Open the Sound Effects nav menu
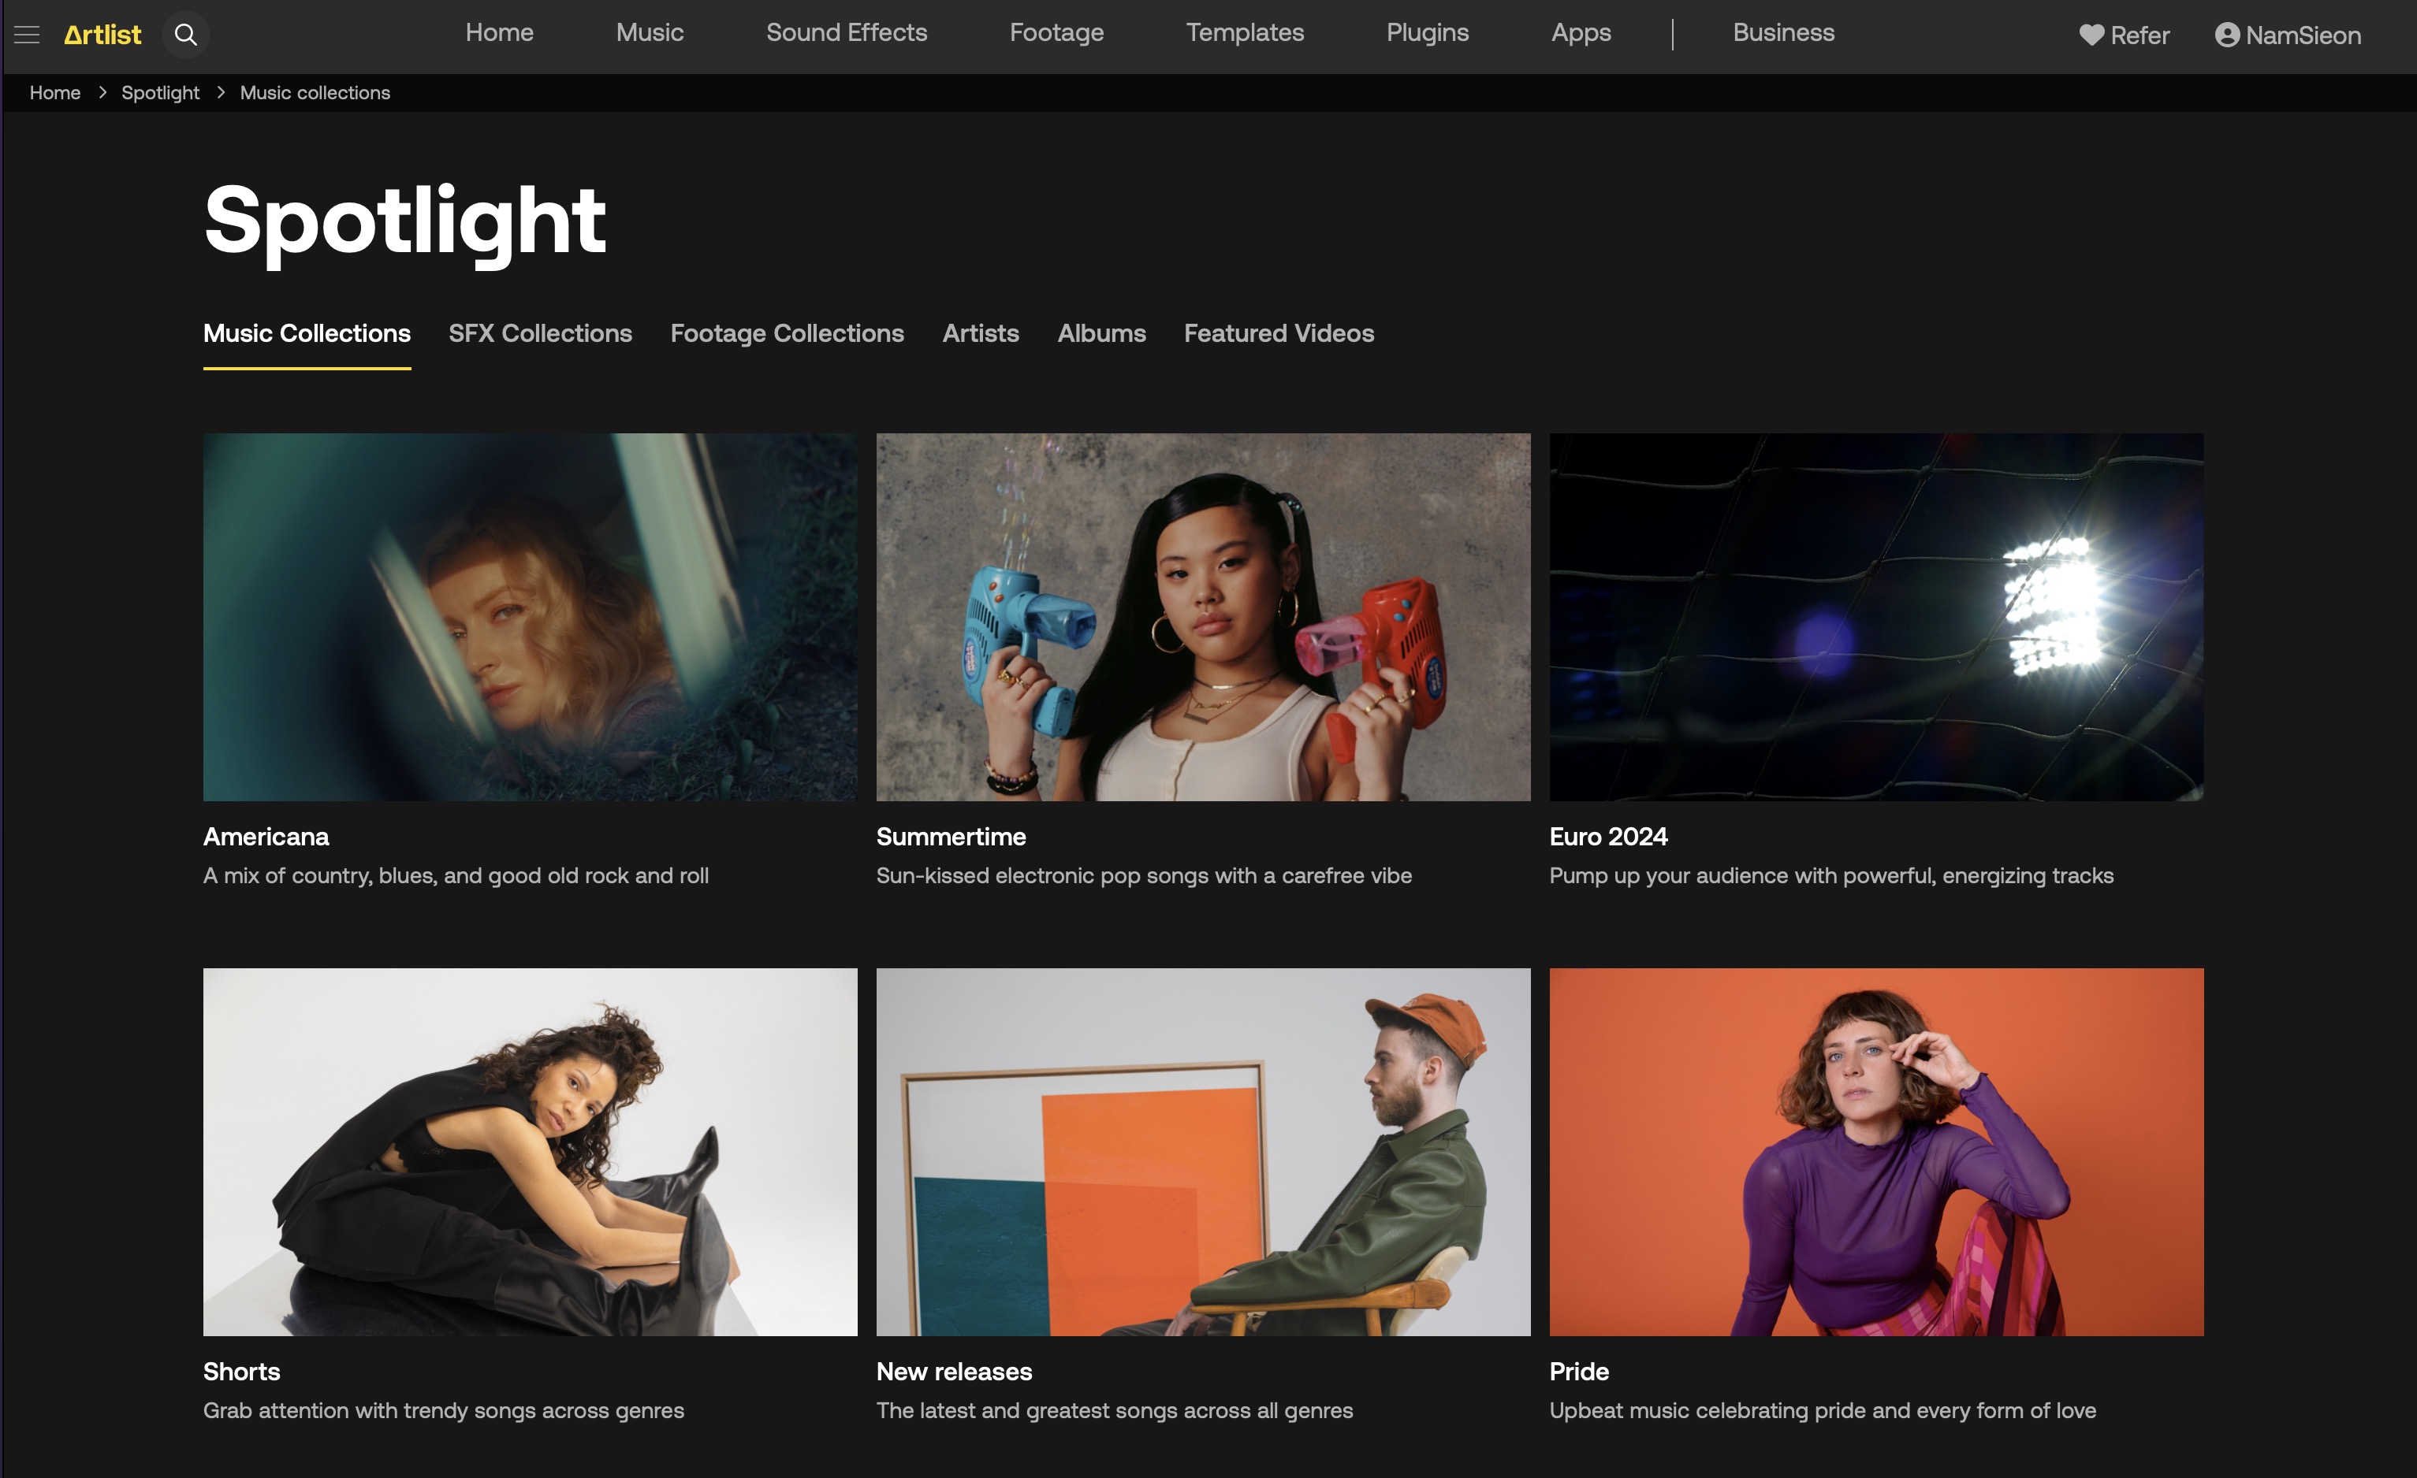2417x1478 pixels. point(846,32)
